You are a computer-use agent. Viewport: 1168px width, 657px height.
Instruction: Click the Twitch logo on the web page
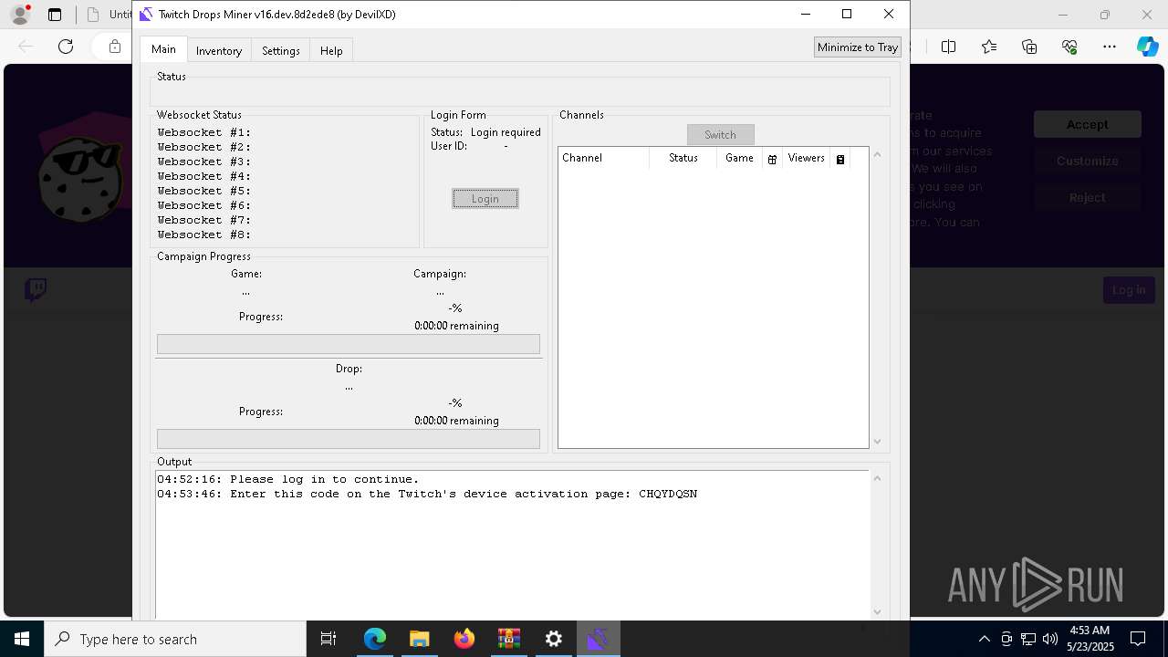(36, 291)
